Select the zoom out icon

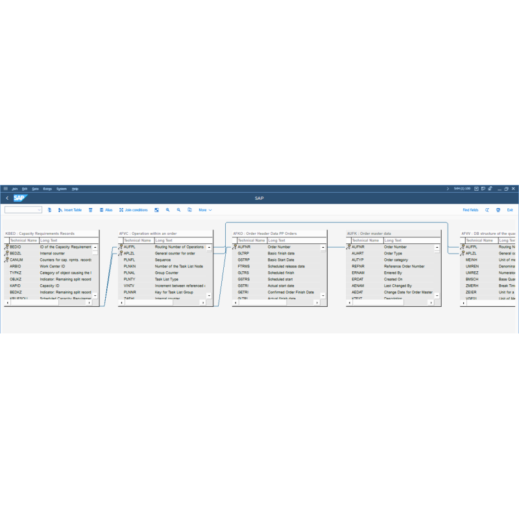pyautogui.click(x=179, y=210)
